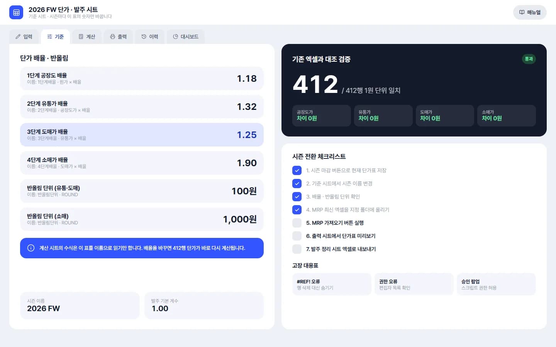Click the 유통가 차이 0원 card
Image resolution: width=556 pixels, height=347 pixels.
383,116
